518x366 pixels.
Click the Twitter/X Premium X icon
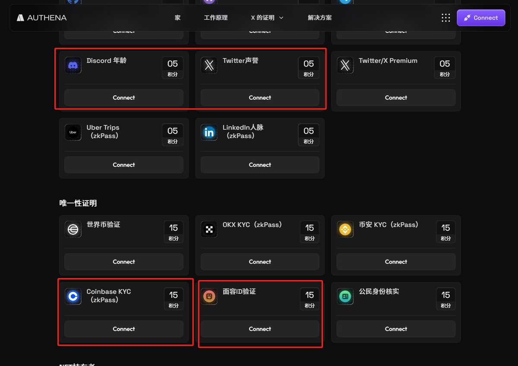(x=345, y=65)
